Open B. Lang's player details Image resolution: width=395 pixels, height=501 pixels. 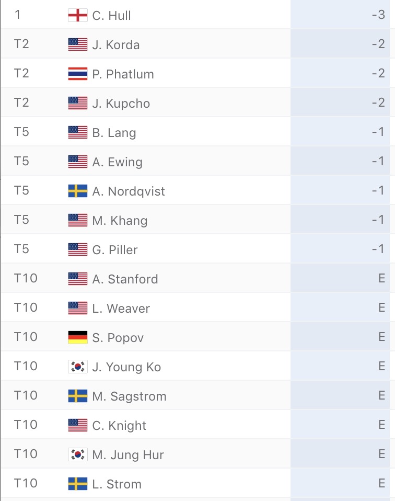pos(114,133)
